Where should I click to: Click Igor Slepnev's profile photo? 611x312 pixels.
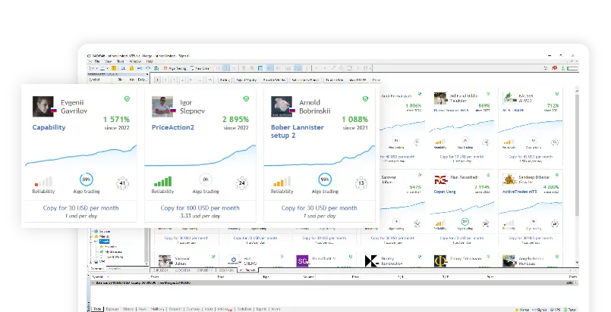pos(162,106)
